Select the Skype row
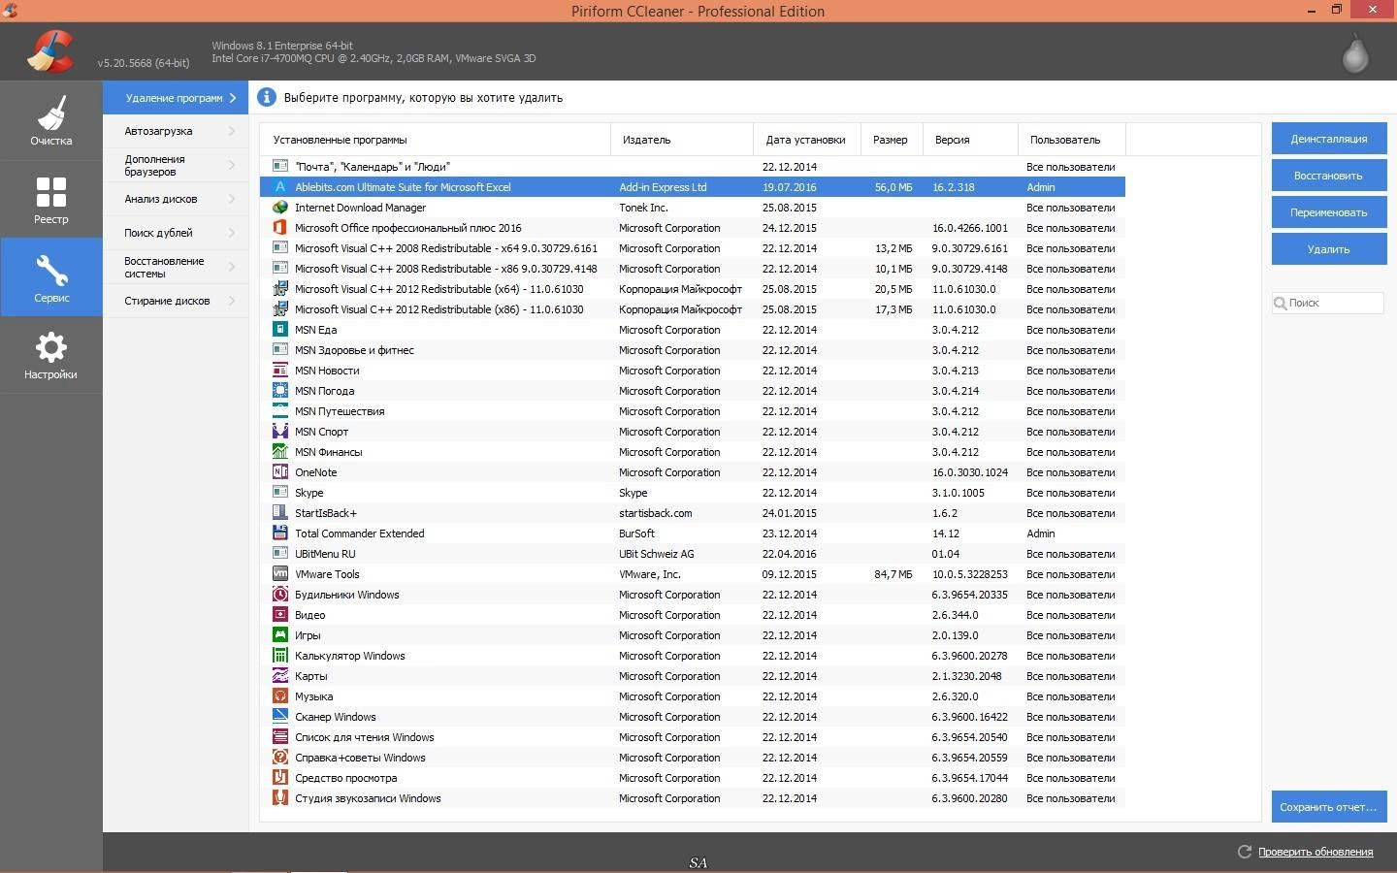The width and height of the screenshot is (1397, 873). point(693,493)
